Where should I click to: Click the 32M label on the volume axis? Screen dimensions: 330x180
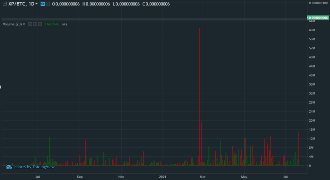point(312,94)
